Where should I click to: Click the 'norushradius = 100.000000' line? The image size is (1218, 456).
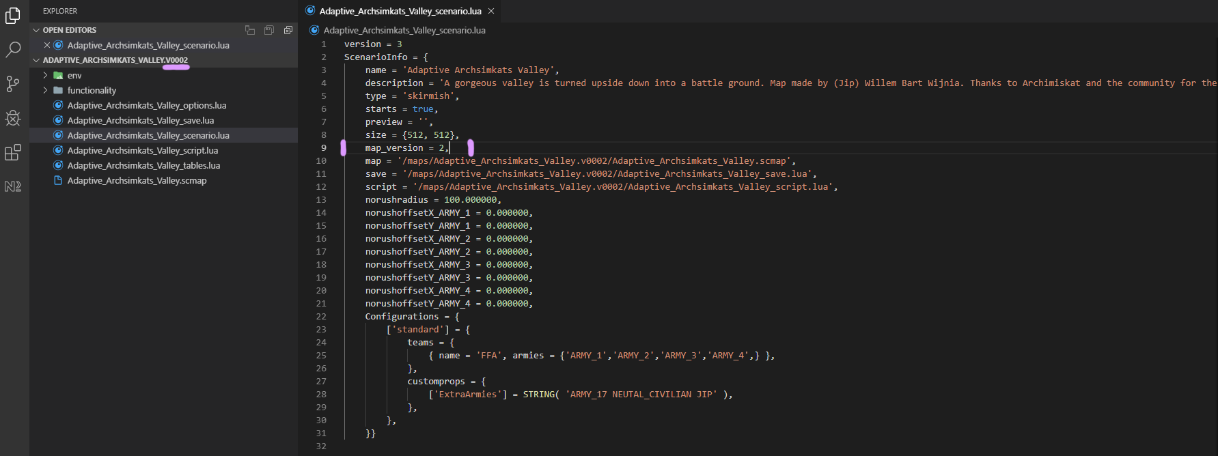433,199
